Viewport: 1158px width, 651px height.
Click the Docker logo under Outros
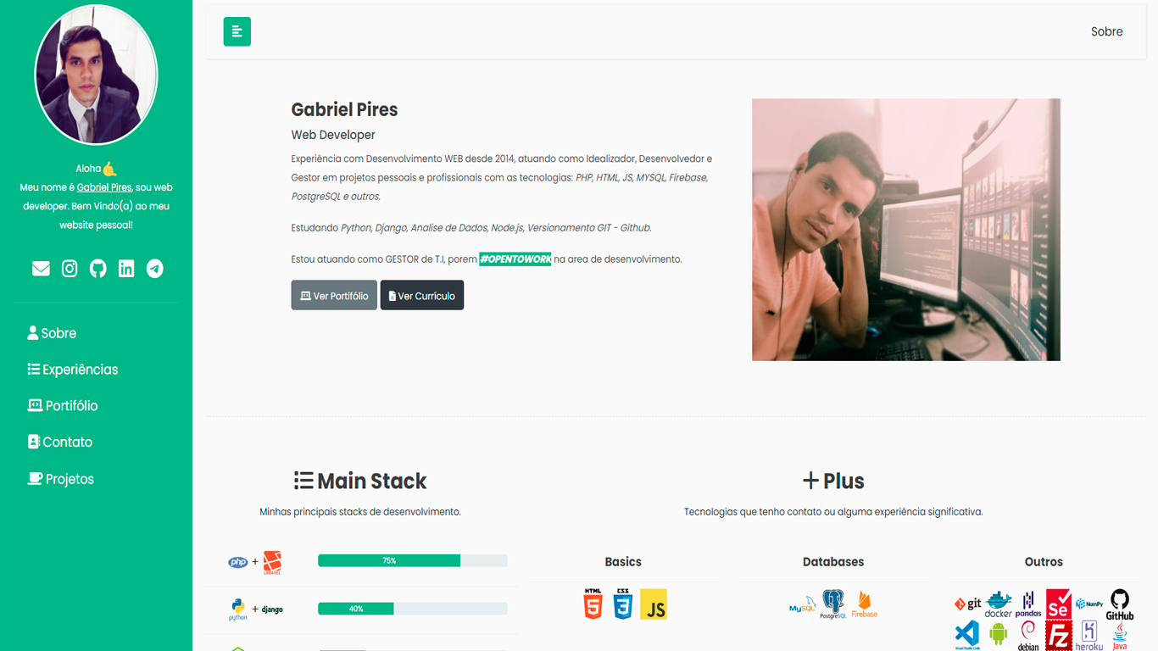999,604
